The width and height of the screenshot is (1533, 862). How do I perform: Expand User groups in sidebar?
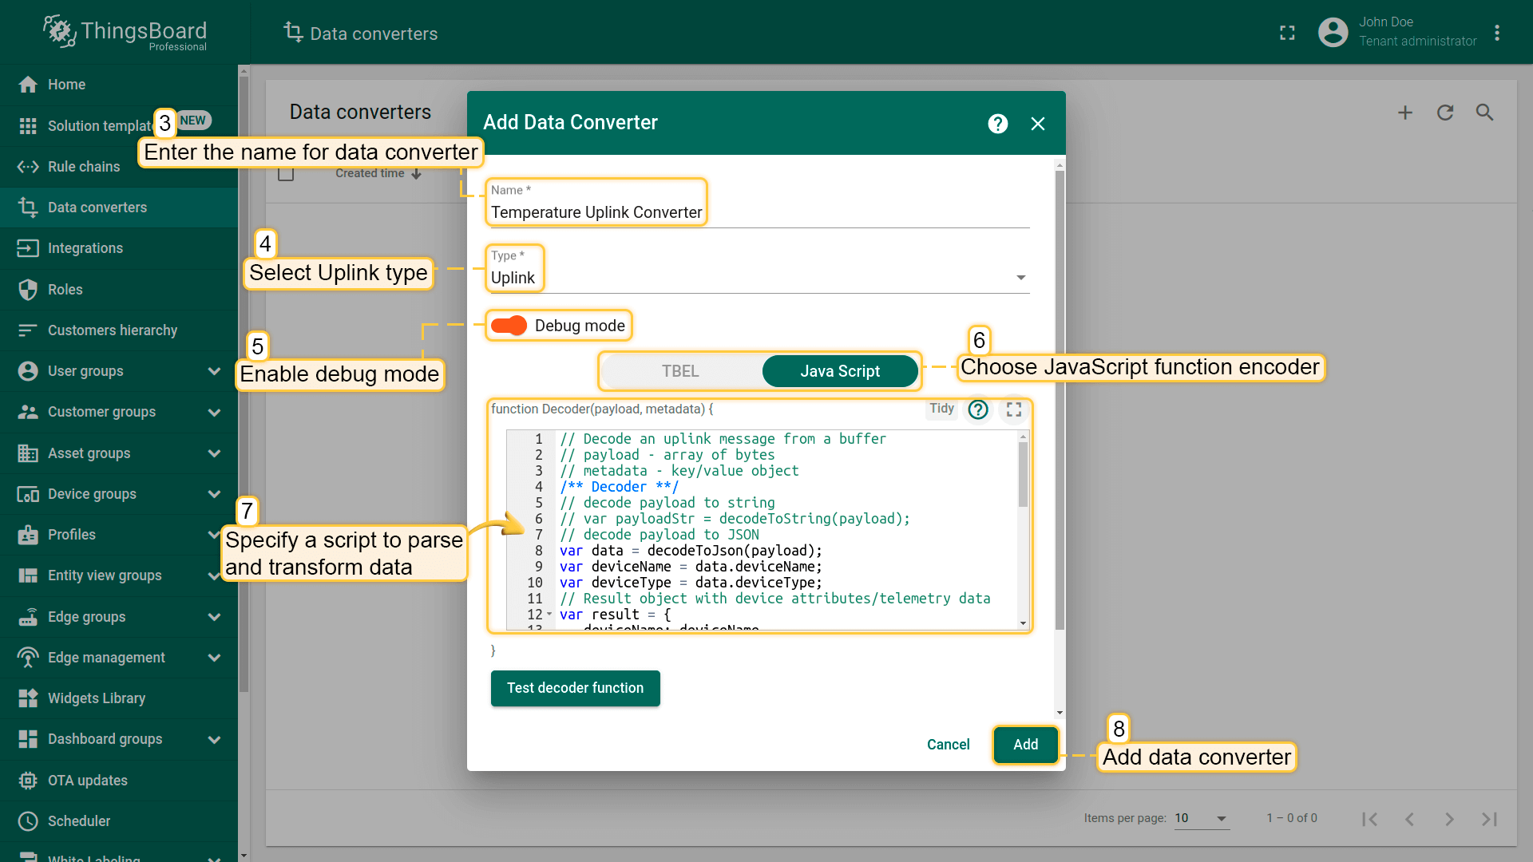click(x=214, y=371)
